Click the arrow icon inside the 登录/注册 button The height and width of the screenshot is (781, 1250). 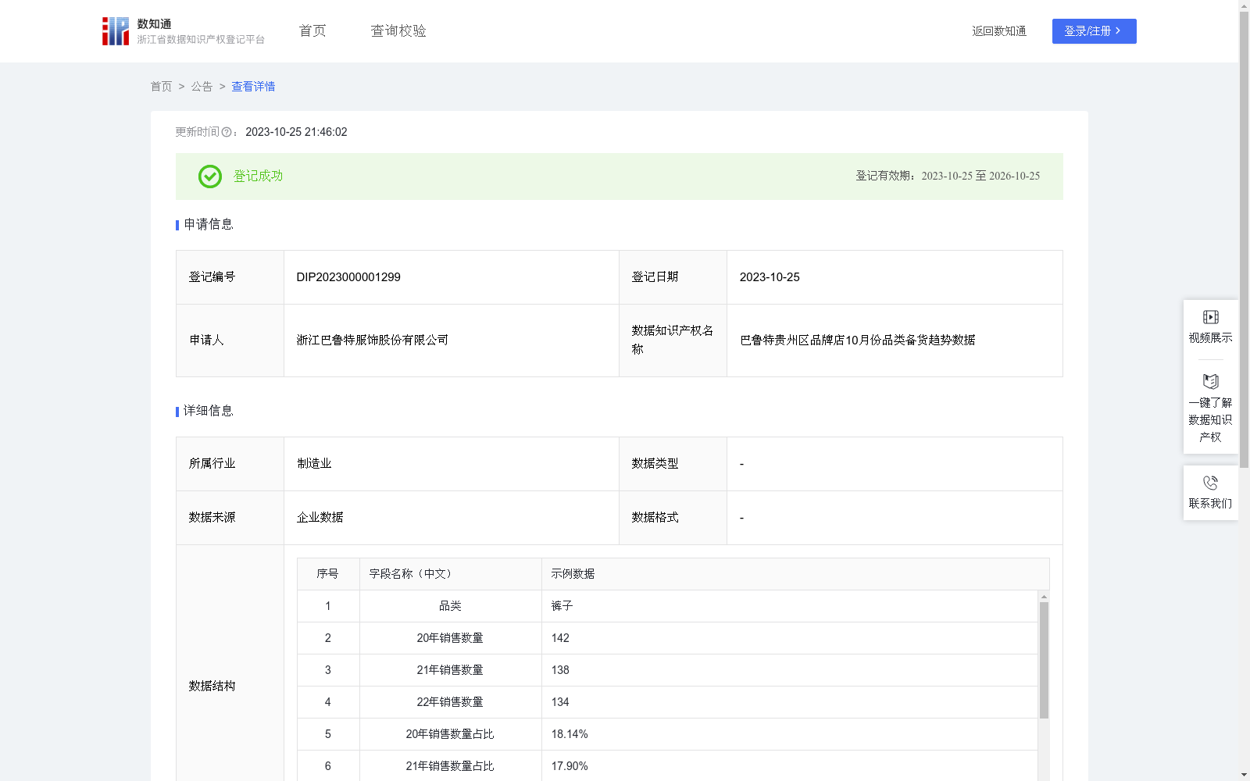(x=1117, y=31)
